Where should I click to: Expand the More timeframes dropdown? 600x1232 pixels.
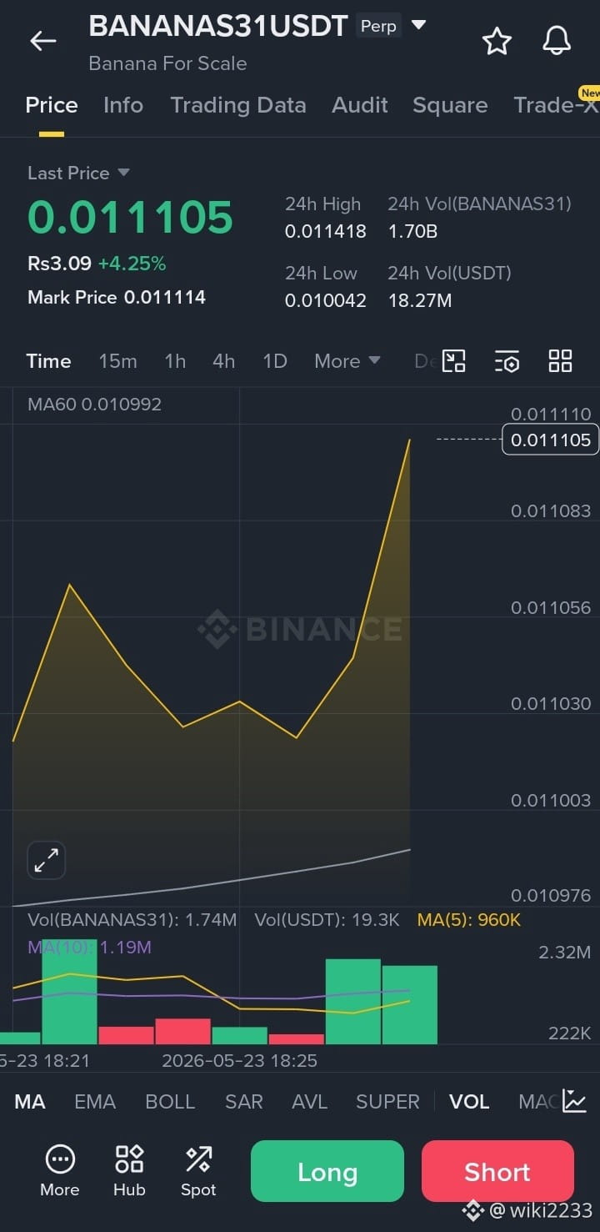(347, 361)
